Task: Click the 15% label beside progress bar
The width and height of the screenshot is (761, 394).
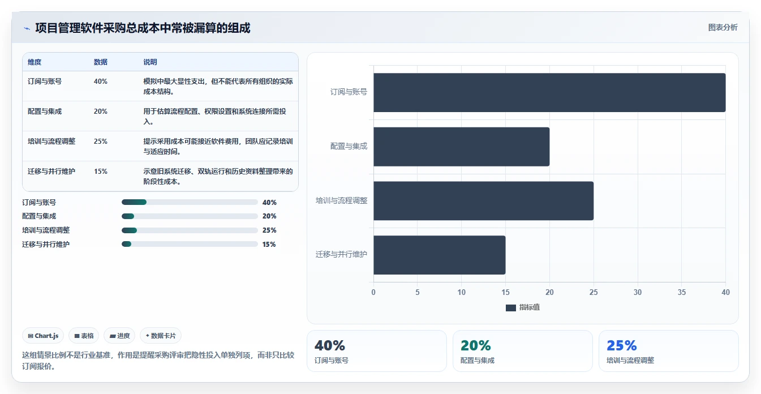Action: [x=269, y=245]
